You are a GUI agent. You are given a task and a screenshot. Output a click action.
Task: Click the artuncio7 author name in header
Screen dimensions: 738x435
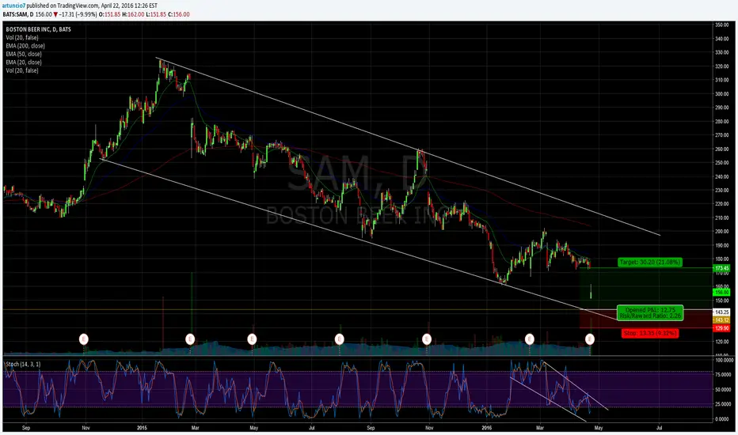pyautogui.click(x=13, y=6)
